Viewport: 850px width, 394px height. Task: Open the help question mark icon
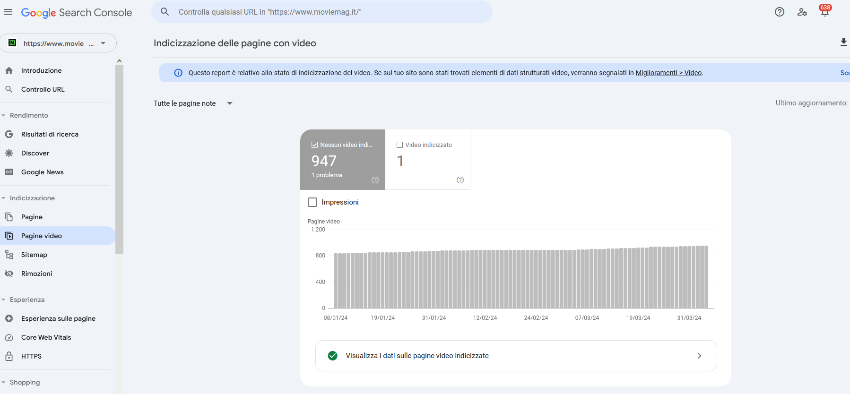[780, 12]
